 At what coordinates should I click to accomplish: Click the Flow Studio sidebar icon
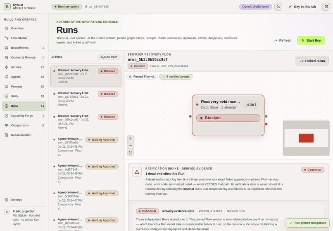[7, 38]
